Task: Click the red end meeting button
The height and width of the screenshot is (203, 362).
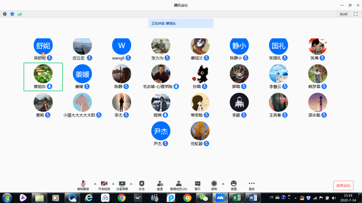Action: pyautogui.click(x=343, y=186)
